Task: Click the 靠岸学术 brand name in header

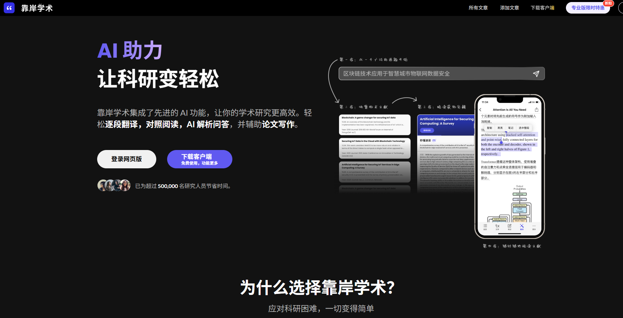Action: [37, 8]
